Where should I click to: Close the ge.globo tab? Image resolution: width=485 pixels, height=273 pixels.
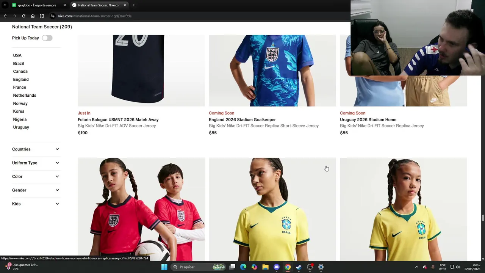click(x=64, y=5)
